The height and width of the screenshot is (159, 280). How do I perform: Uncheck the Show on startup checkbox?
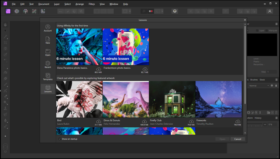pyautogui.click(x=60, y=139)
